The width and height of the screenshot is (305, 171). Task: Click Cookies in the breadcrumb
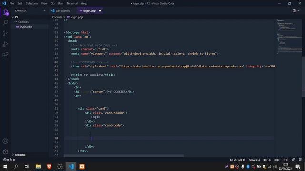click(57, 17)
